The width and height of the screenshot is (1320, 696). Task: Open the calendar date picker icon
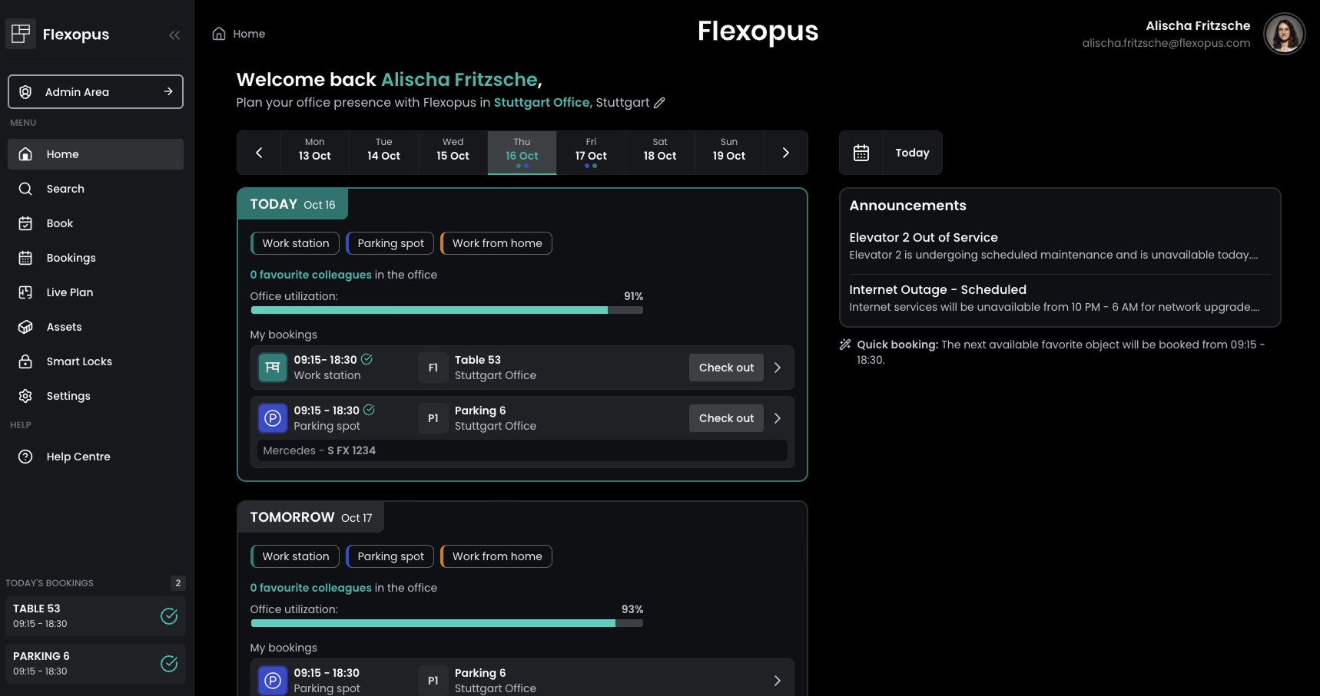[861, 153]
